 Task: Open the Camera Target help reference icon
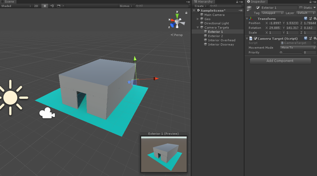(x=305, y=38)
